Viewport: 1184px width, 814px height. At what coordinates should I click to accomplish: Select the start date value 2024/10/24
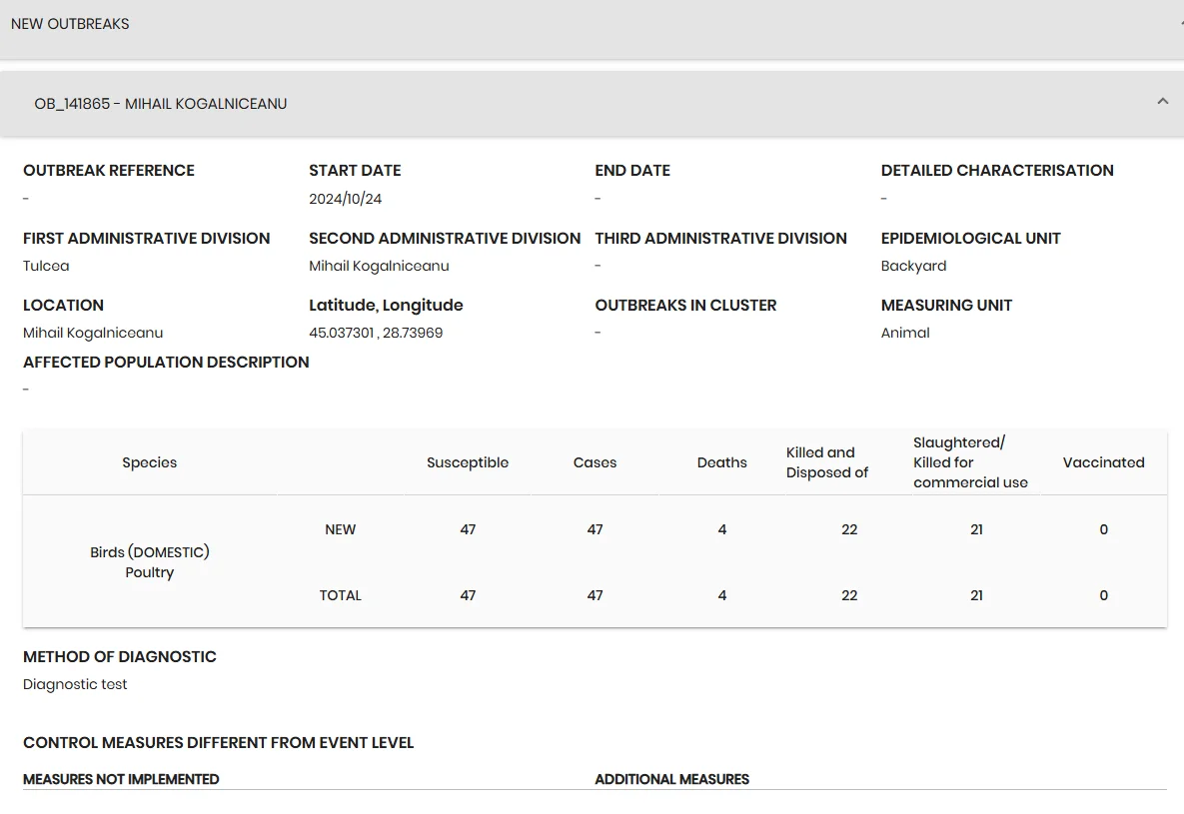[x=345, y=199]
